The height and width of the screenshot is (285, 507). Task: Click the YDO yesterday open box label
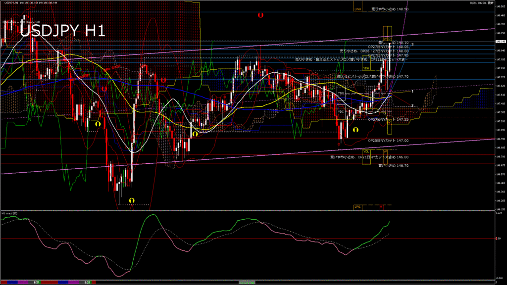click(341, 93)
